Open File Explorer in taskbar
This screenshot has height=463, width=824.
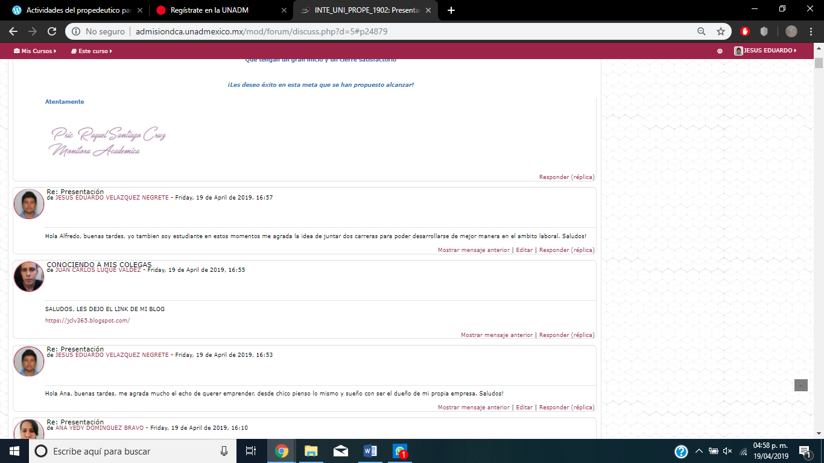pyautogui.click(x=311, y=451)
